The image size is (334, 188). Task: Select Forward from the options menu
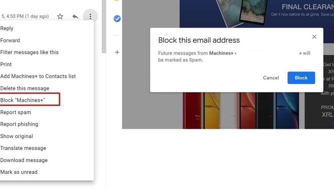click(x=10, y=40)
